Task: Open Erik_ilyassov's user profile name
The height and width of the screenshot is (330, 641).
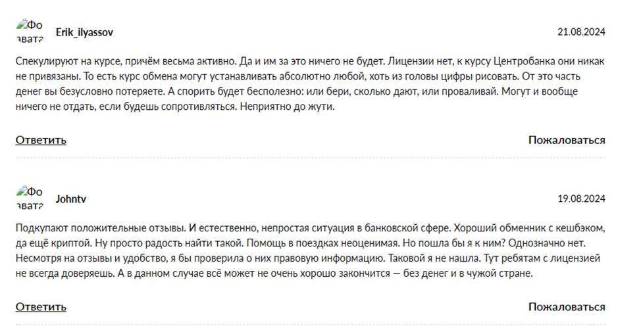Action: (84, 32)
